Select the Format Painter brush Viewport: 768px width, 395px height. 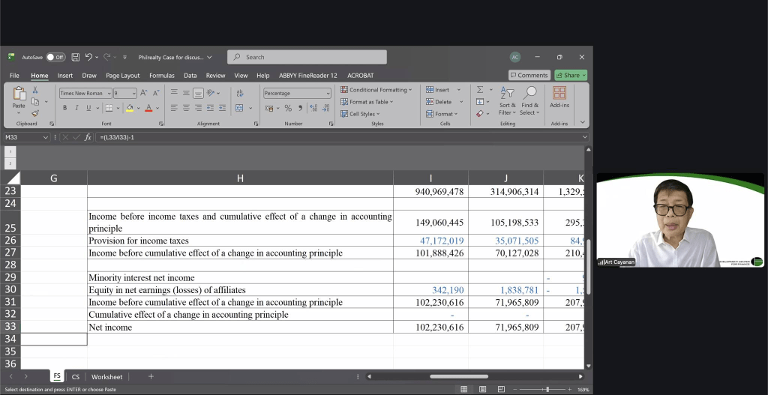point(34,113)
